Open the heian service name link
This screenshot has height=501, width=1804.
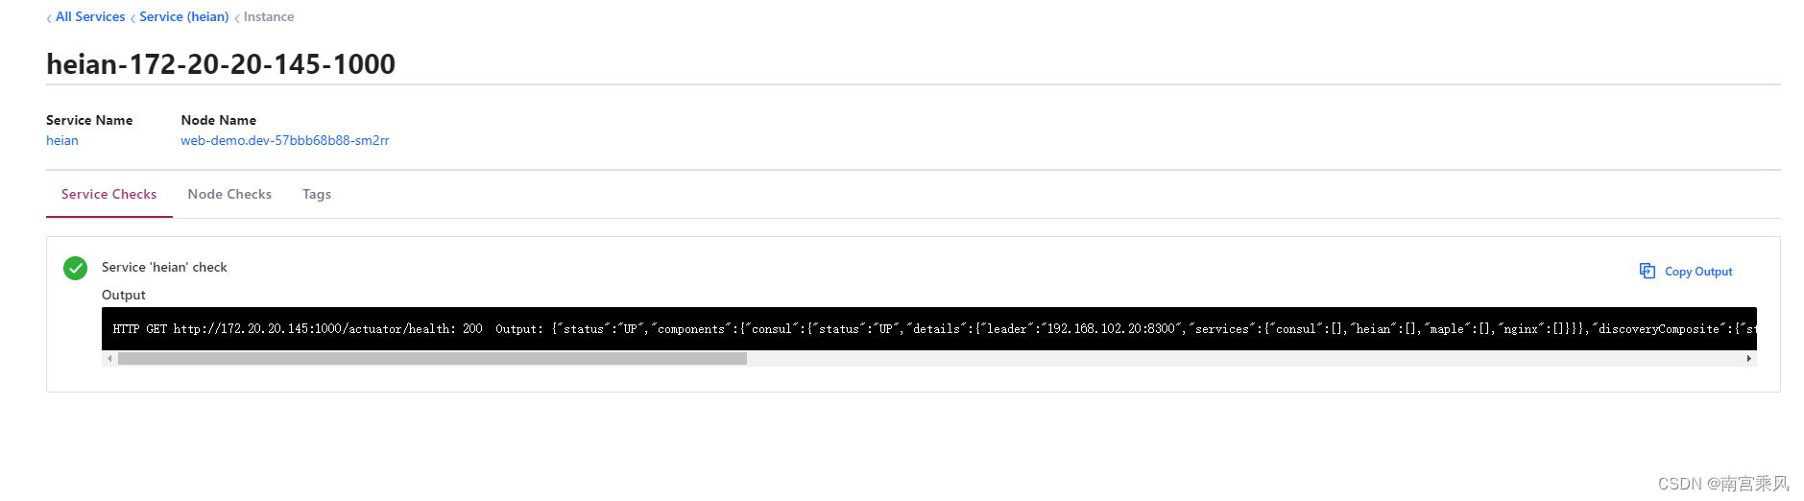62,141
